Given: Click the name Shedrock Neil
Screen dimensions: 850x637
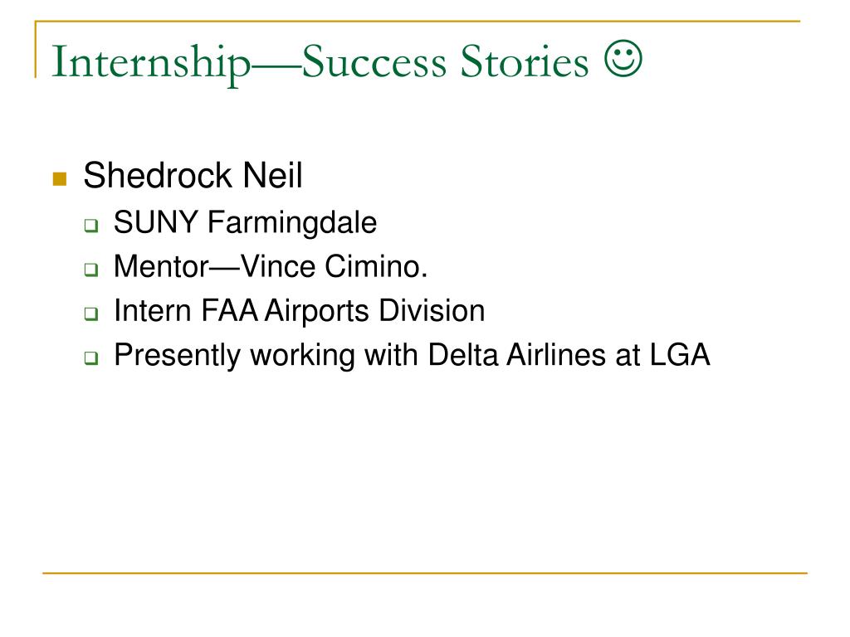Looking at the screenshot, I should (193, 176).
